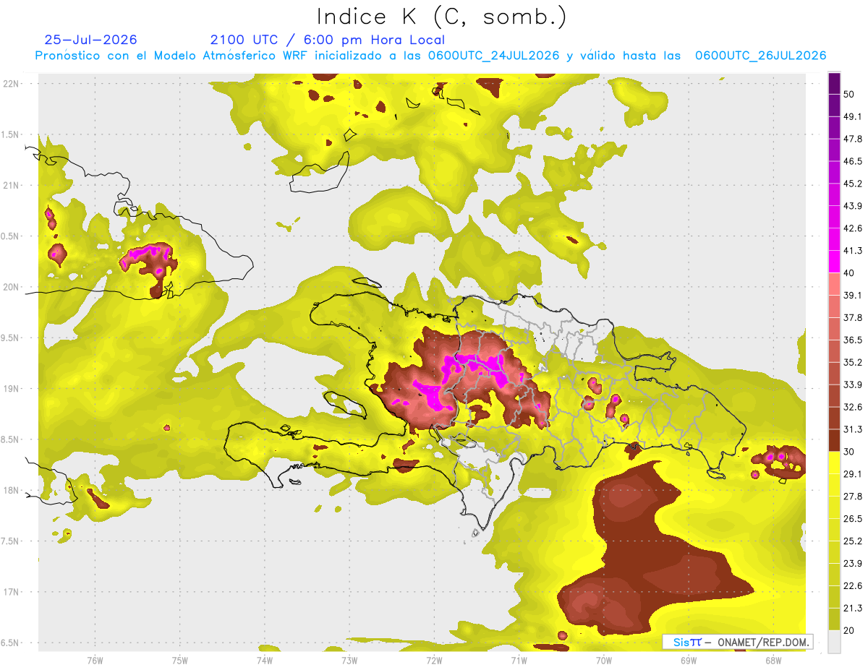Screen dimensions: 868x670
Task: Click the legend value '45.2'
Action: click(x=853, y=184)
